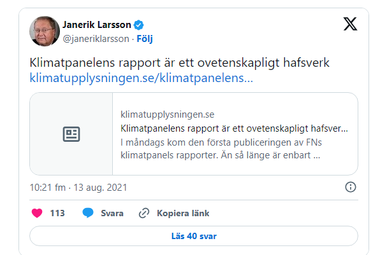The width and height of the screenshot is (387, 255).
Task: Click the name Janerik Larsson
Action: [x=96, y=25]
